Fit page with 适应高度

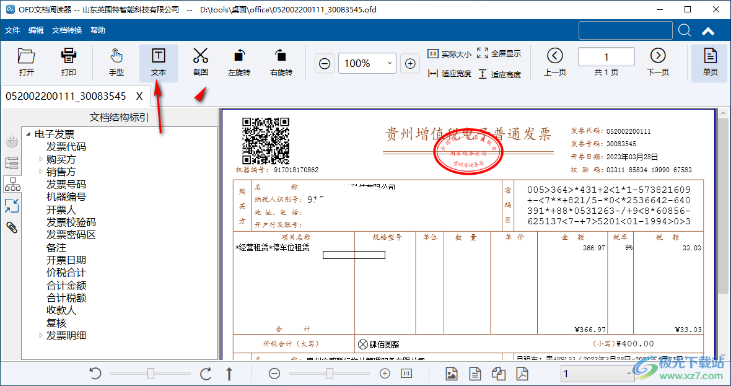499,74
